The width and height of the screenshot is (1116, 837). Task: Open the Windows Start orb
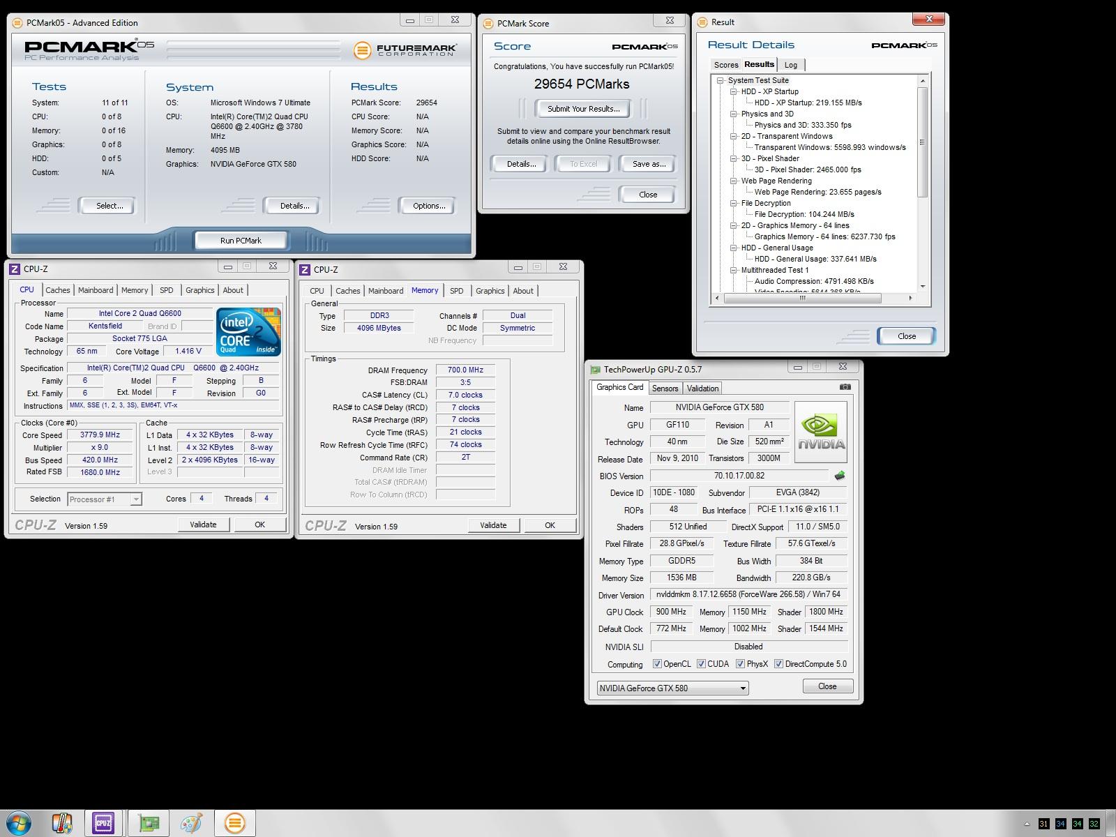[x=18, y=823]
